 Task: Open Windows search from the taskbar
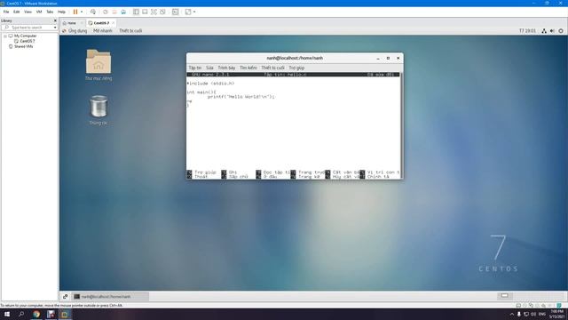tap(21, 314)
